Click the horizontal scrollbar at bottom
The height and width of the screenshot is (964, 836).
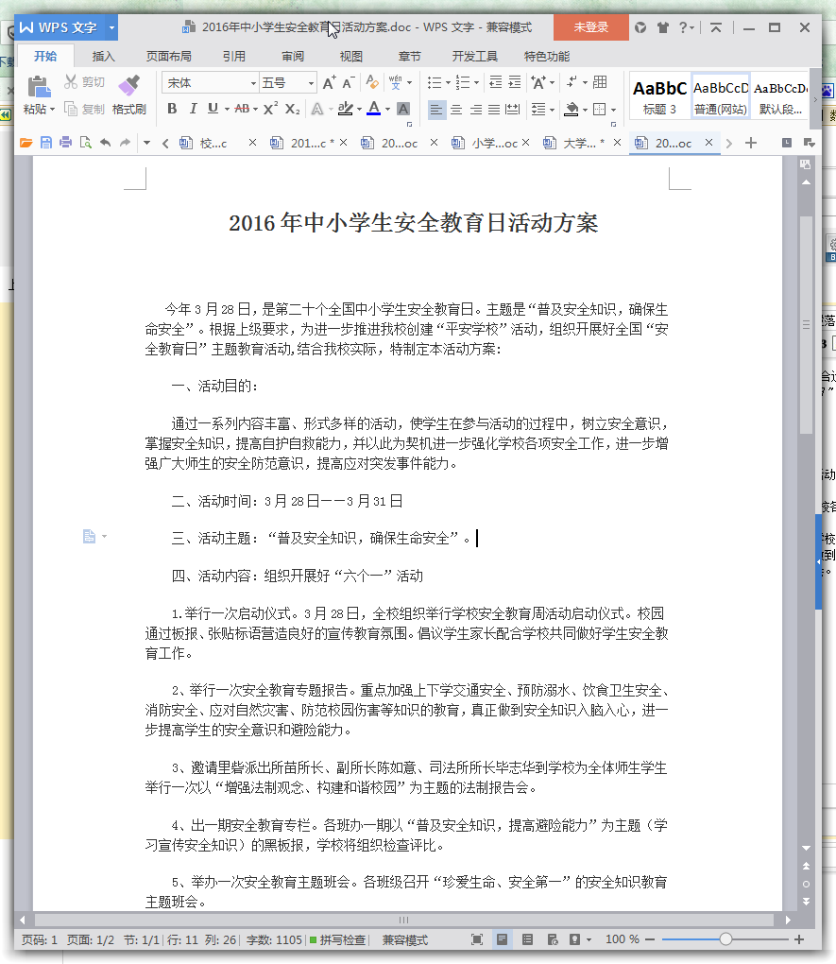404,921
